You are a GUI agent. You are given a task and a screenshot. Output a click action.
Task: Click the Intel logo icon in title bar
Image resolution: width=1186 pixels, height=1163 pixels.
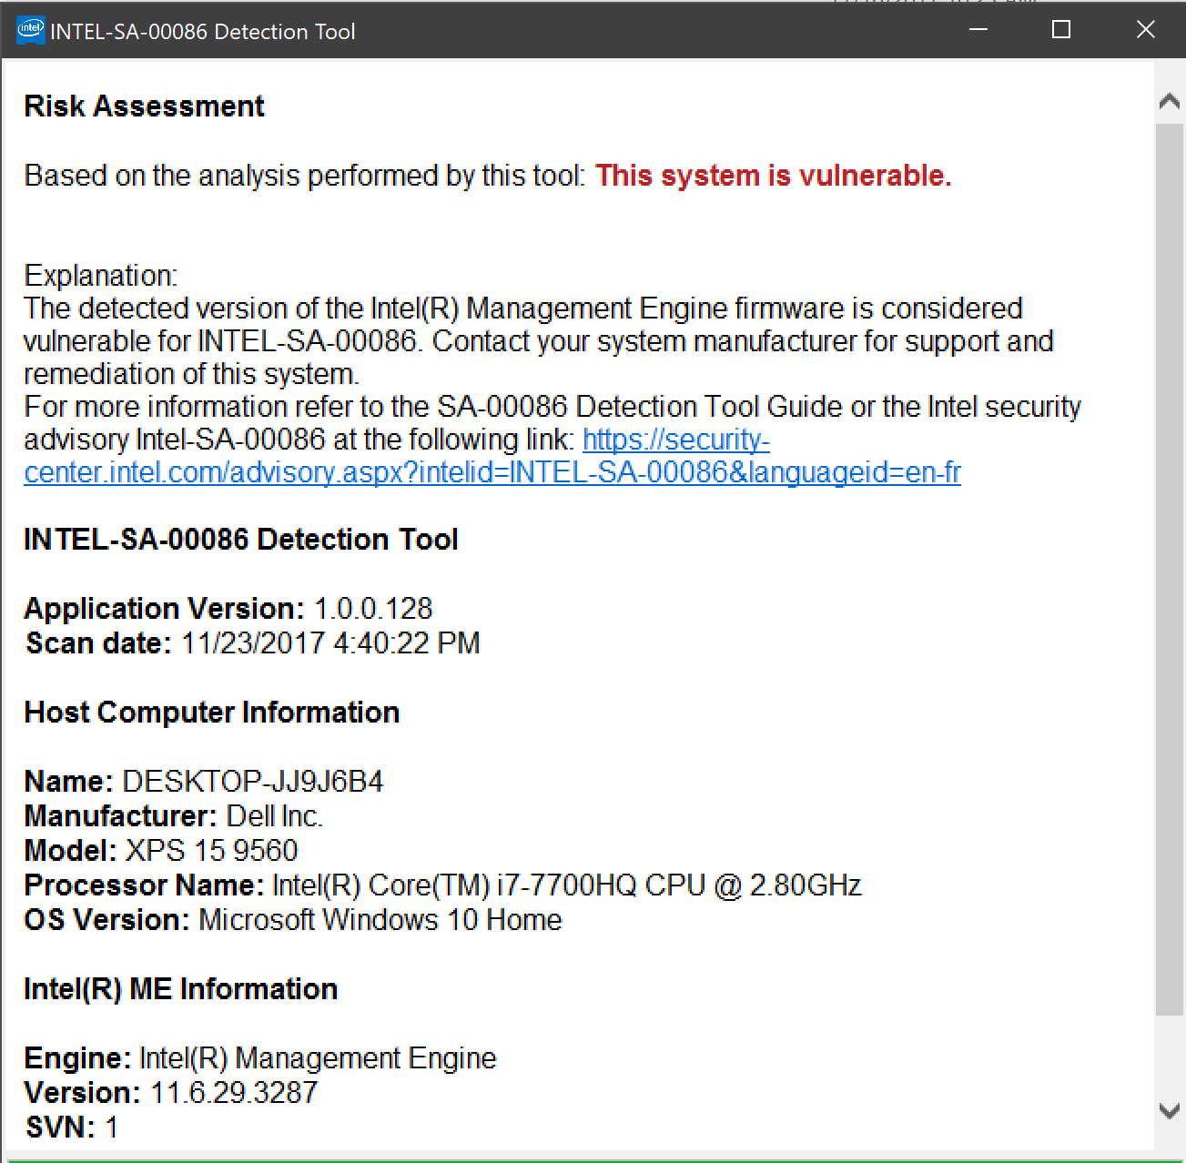coord(31,31)
